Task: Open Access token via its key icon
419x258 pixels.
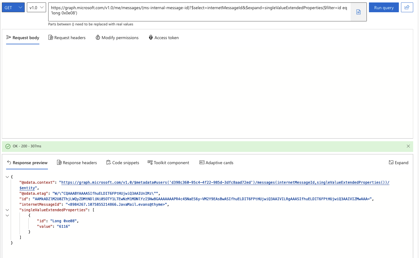Action: [x=150, y=37]
